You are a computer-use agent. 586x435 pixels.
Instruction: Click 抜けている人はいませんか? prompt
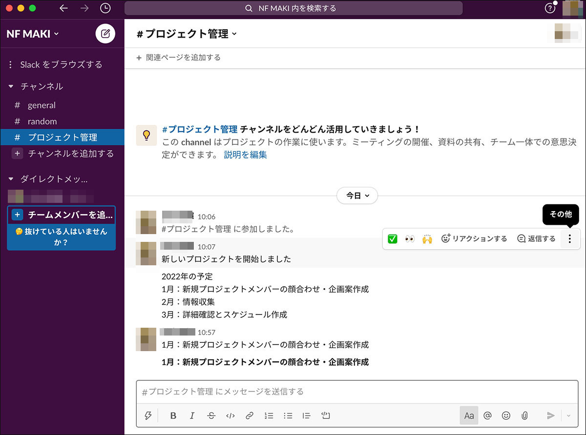pos(62,237)
